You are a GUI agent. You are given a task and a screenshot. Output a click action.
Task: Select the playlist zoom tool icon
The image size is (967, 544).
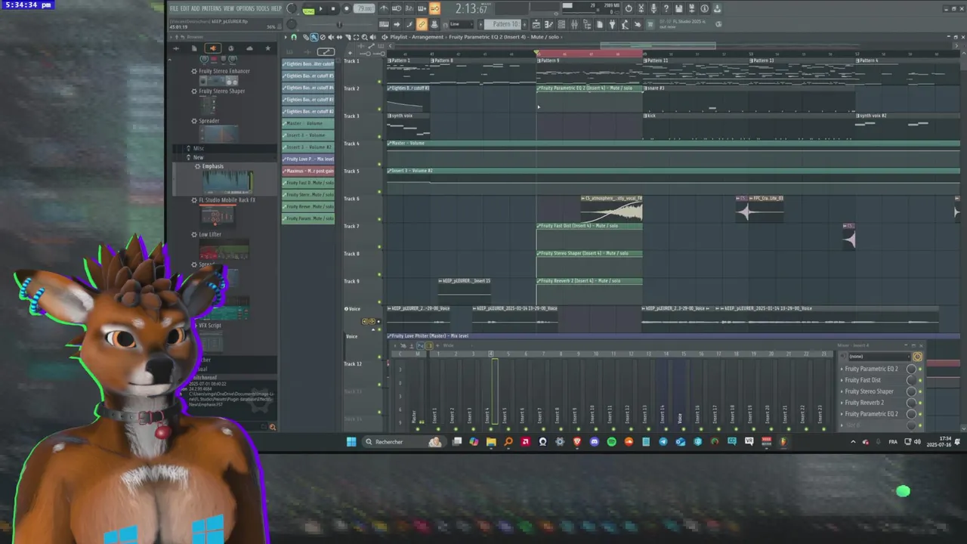[x=364, y=37]
